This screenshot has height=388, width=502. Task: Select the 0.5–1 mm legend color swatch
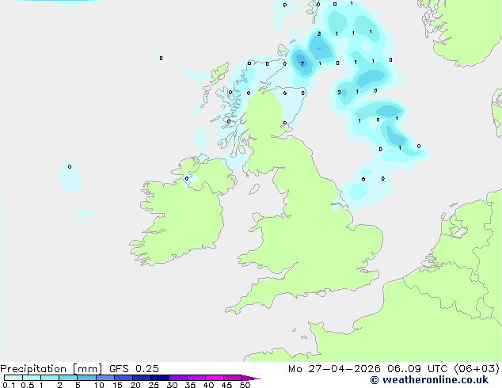pos(32,378)
